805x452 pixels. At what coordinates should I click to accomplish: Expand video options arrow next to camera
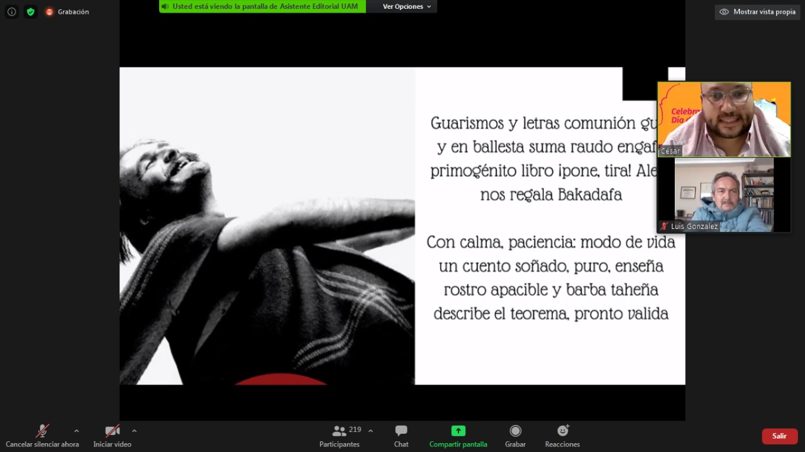pyautogui.click(x=134, y=431)
